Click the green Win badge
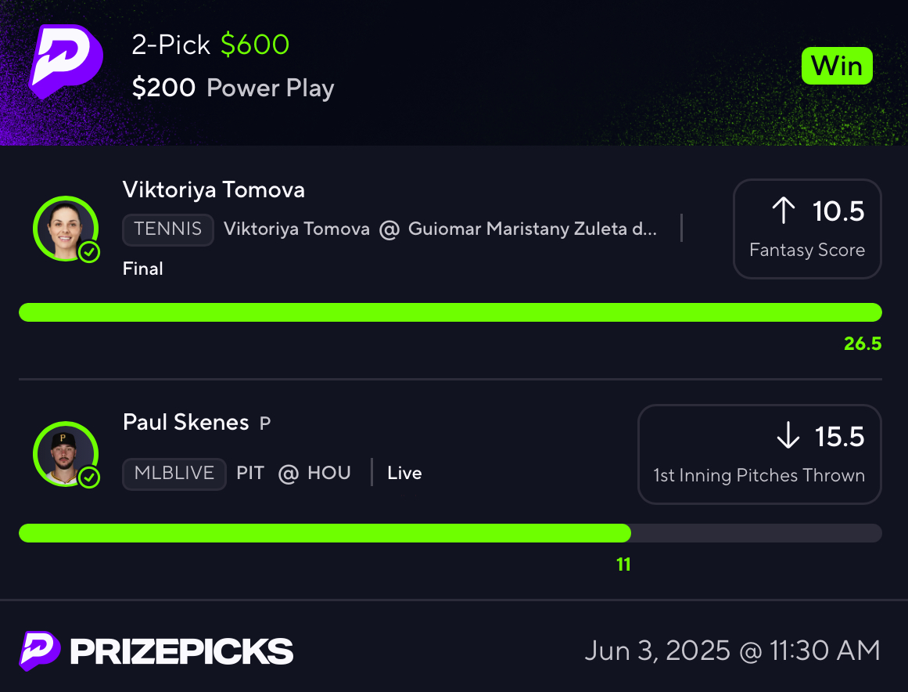This screenshot has height=692, width=908. click(837, 66)
